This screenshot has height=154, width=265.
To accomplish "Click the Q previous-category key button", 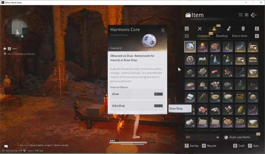I will pos(187,29).
